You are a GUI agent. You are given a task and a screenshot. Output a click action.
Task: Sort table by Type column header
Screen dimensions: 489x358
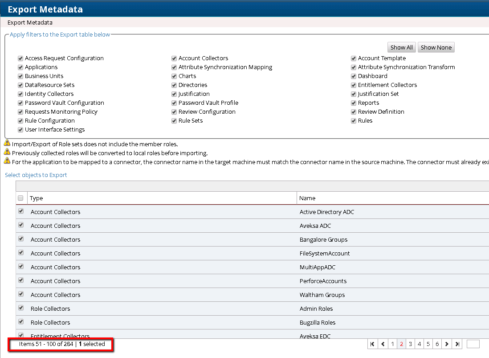pyautogui.click(x=37, y=198)
